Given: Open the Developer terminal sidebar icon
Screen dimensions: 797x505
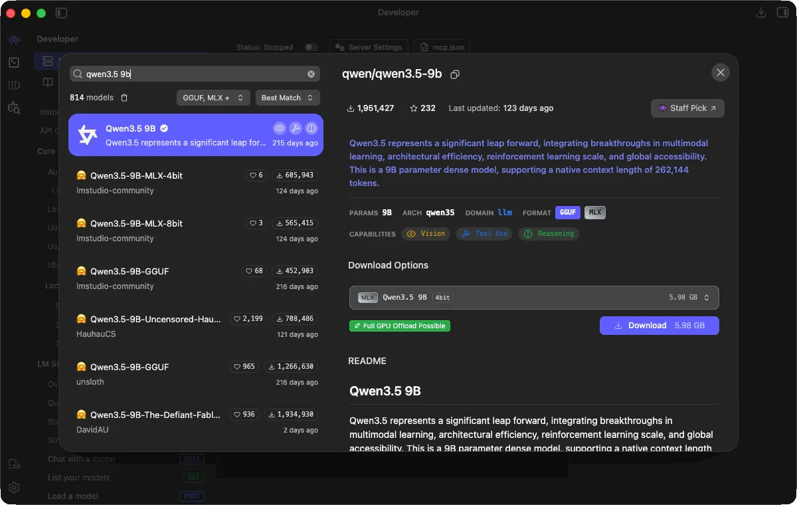Looking at the screenshot, I should 14,62.
